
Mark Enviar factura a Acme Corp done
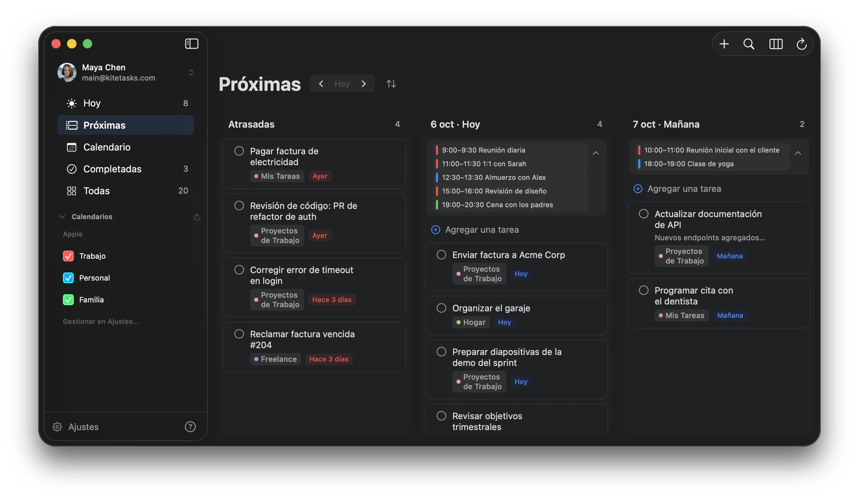point(441,255)
